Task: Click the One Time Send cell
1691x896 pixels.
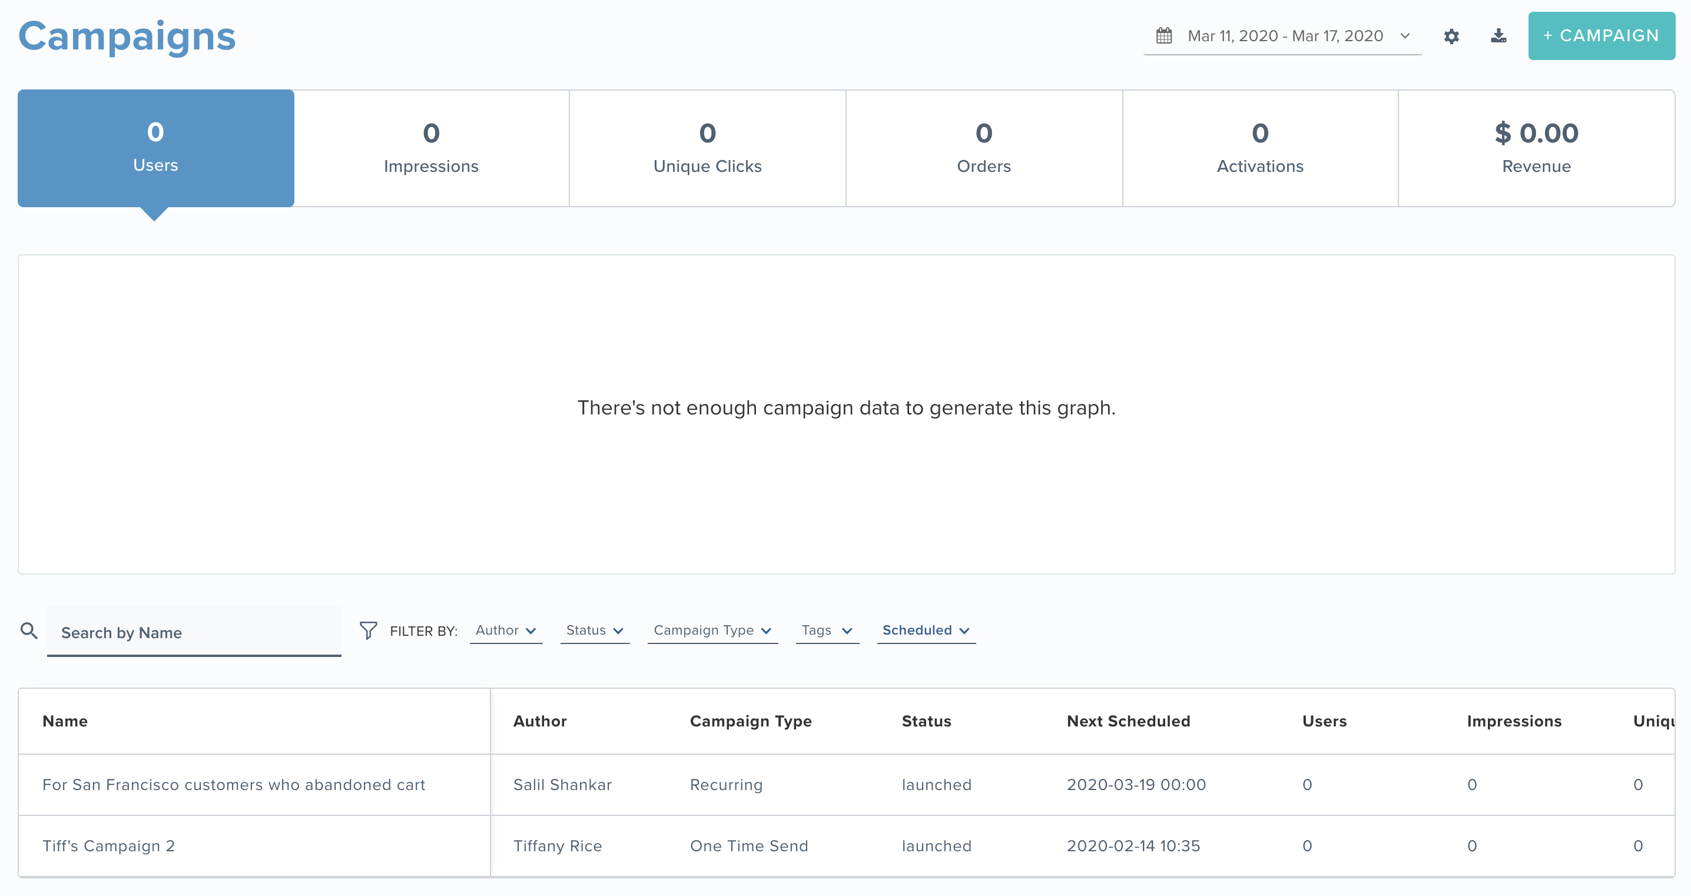Action: tap(749, 845)
